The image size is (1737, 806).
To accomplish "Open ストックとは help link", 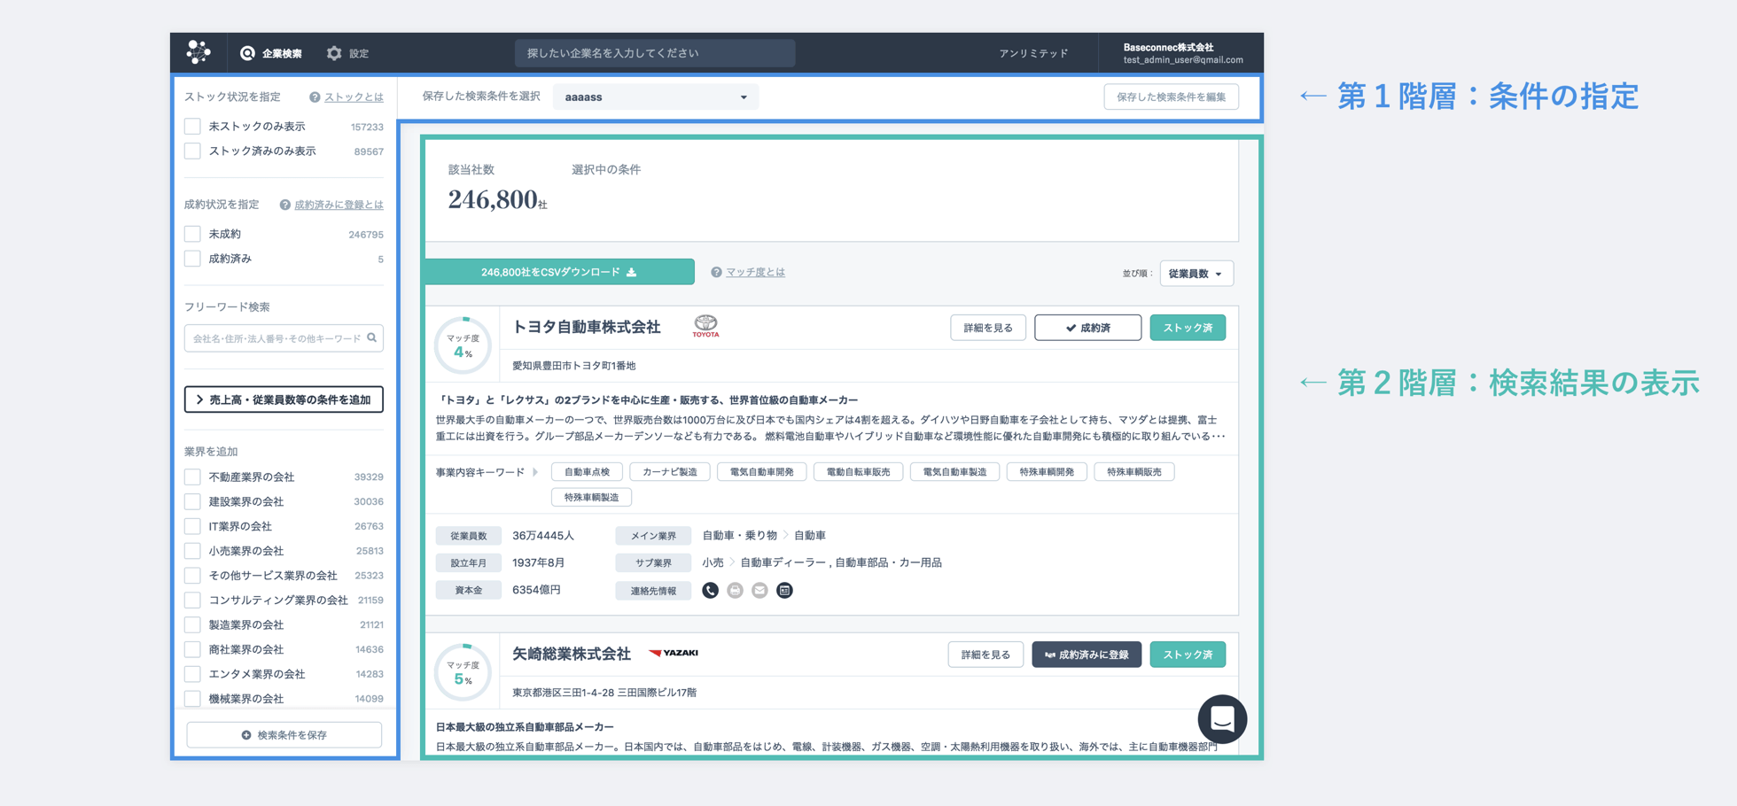I will [x=354, y=97].
